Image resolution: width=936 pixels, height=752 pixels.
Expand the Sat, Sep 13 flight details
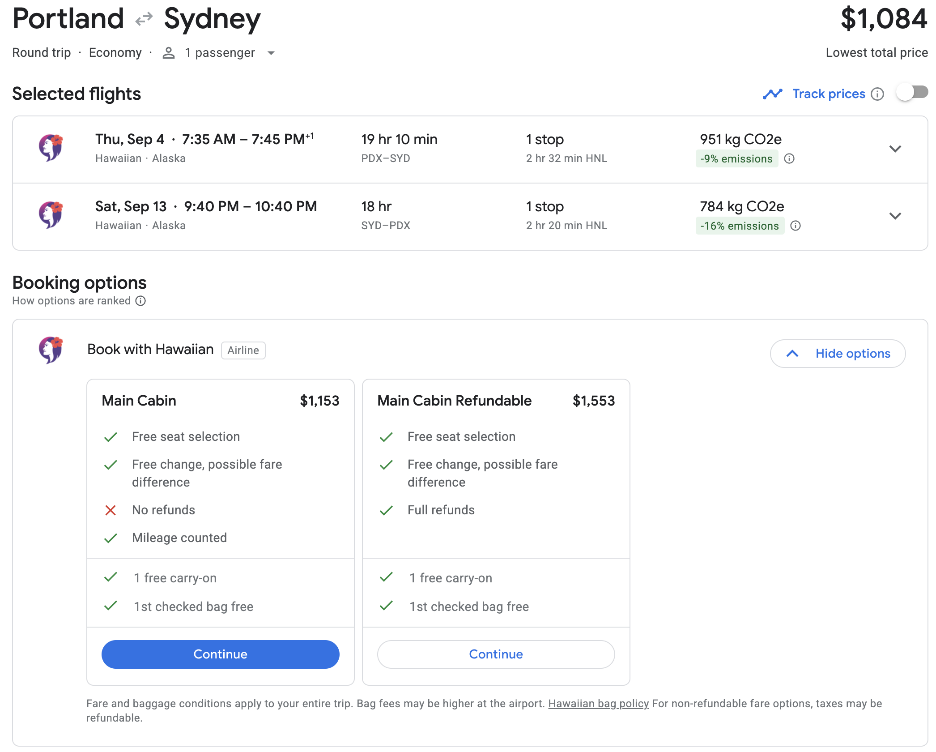[x=895, y=216]
